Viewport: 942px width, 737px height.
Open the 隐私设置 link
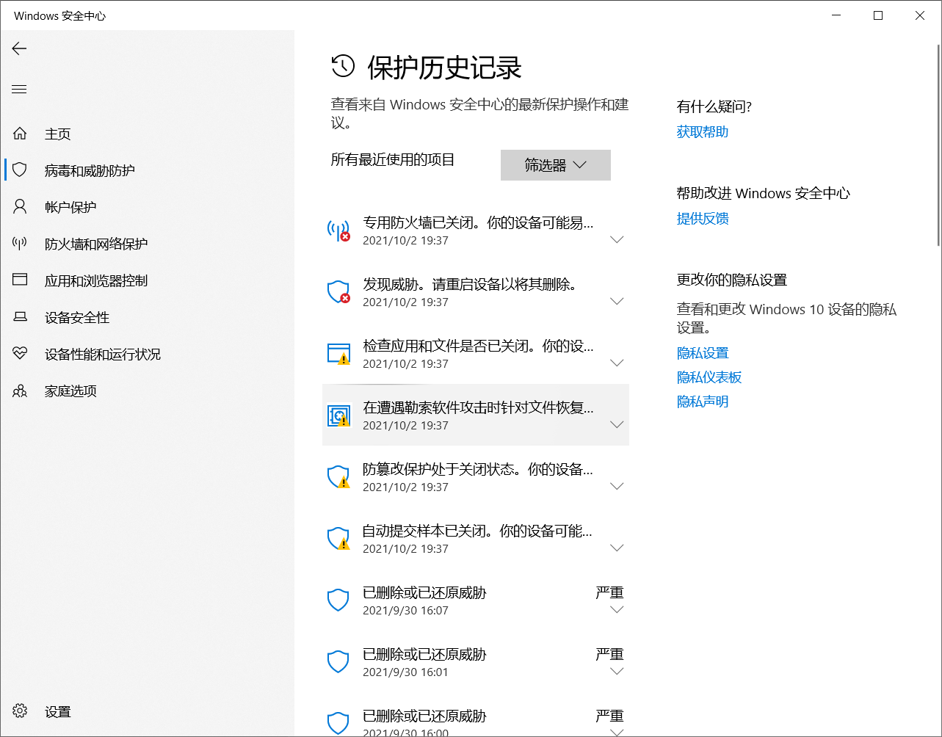coord(703,353)
